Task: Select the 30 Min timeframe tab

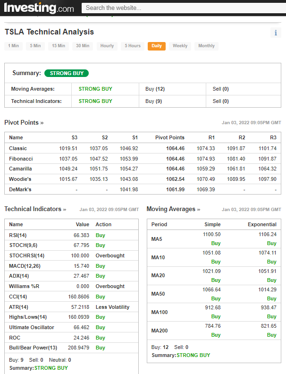Action: [x=83, y=46]
